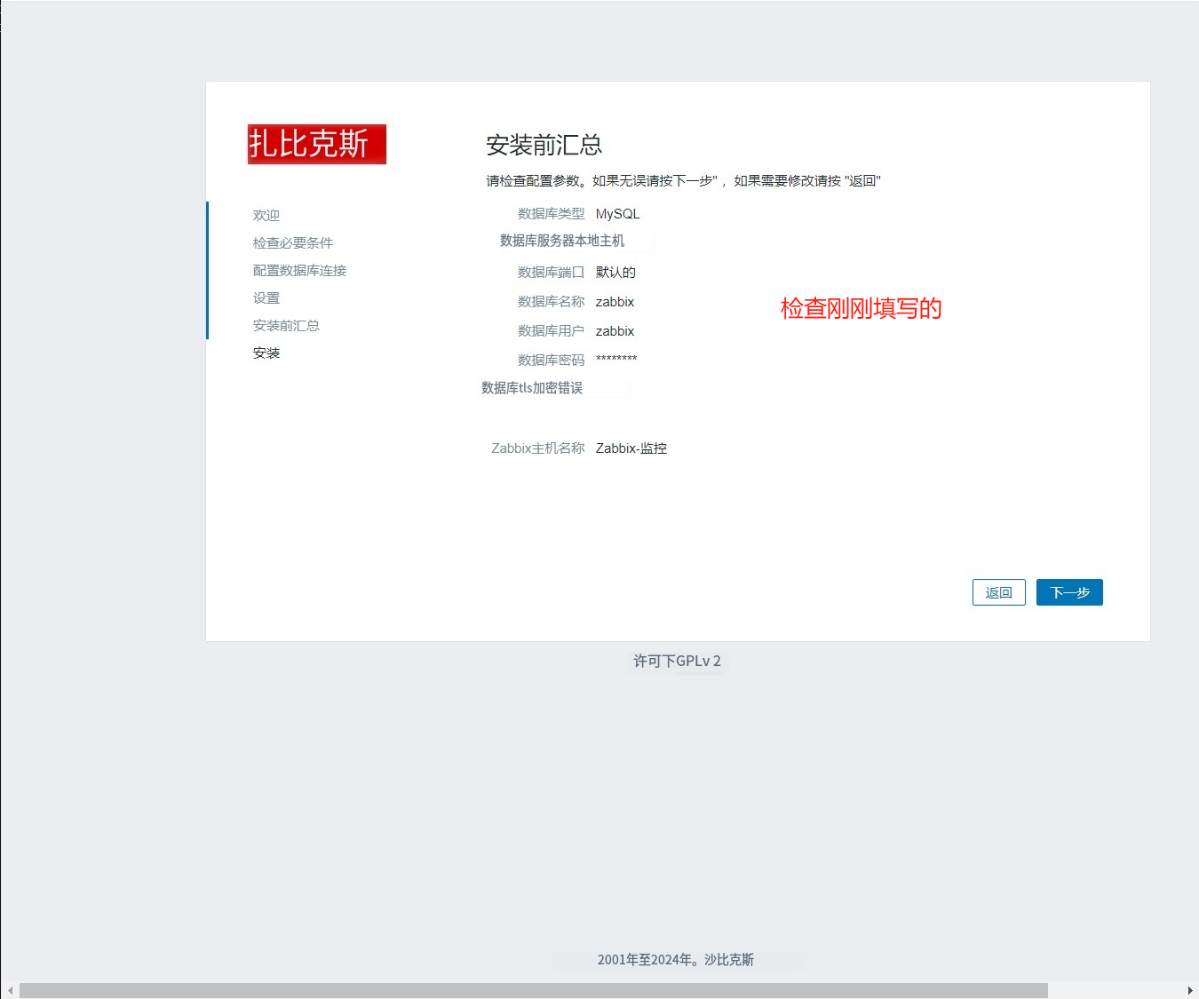
Task: Click the 数据库服务器本地主机 row
Action: pyautogui.click(x=562, y=241)
